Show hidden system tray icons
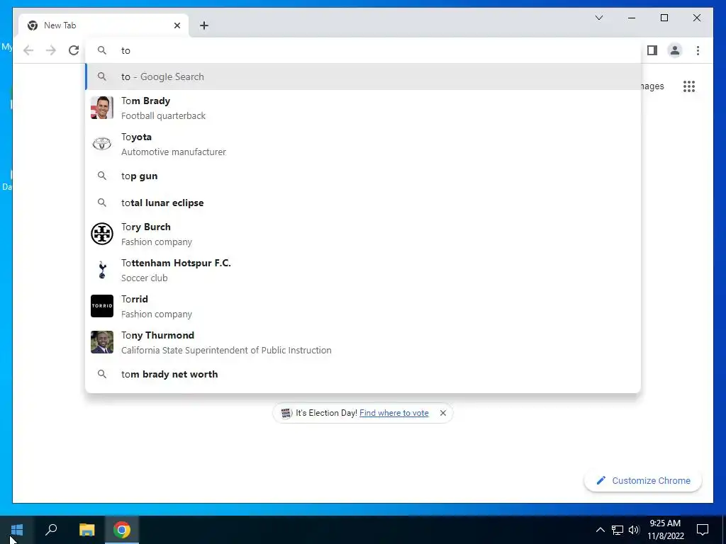Viewport: 726px width, 544px height. click(x=600, y=530)
